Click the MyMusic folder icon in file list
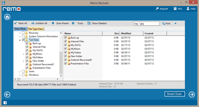This screenshot has width=199, height=107. point(69,49)
